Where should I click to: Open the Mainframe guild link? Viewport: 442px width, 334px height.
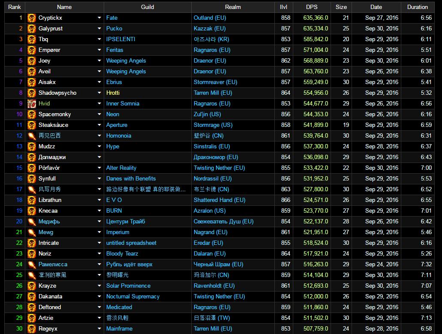click(119, 328)
